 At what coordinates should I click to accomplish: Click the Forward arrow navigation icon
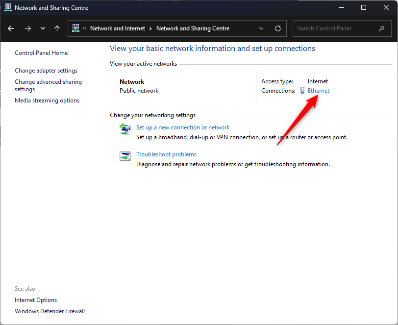[x=27, y=28]
